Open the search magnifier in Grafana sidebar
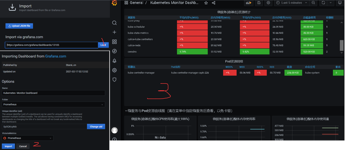This screenshot has width=347, height=150. tap(114, 23)
